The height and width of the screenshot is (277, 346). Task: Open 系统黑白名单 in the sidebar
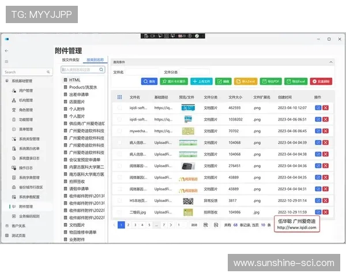point(29,149)
